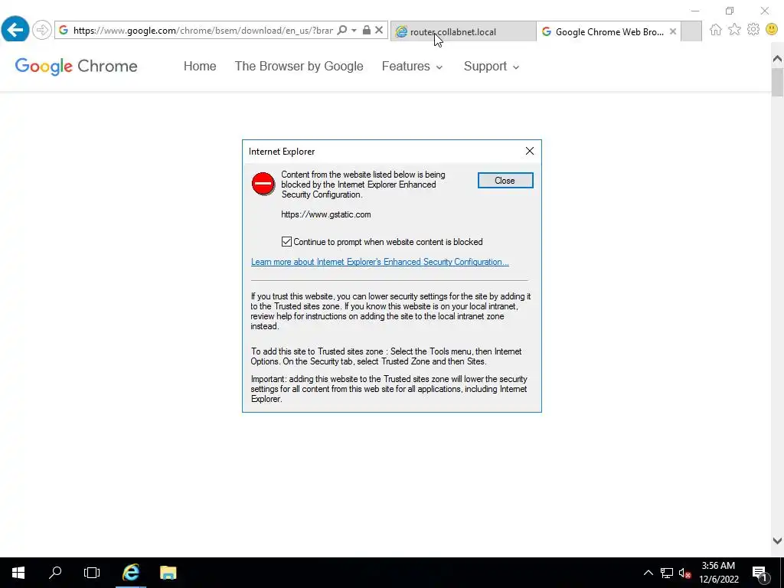Uncheck Continue to prompt when content blocked
Screen dimensions: 784x588
pyautogui.click(x=286, y=242)
